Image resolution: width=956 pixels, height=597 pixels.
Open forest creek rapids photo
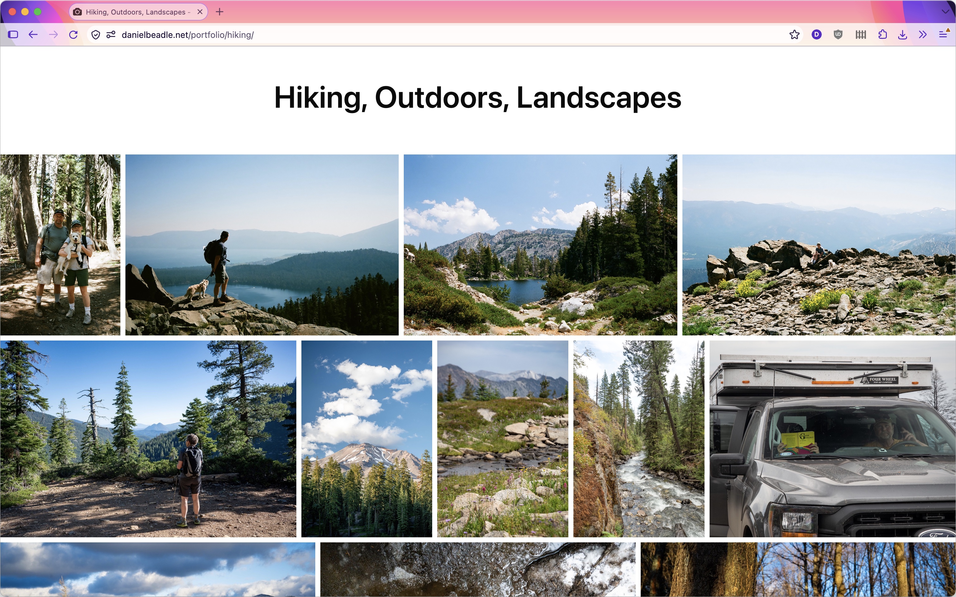(638, 439)
